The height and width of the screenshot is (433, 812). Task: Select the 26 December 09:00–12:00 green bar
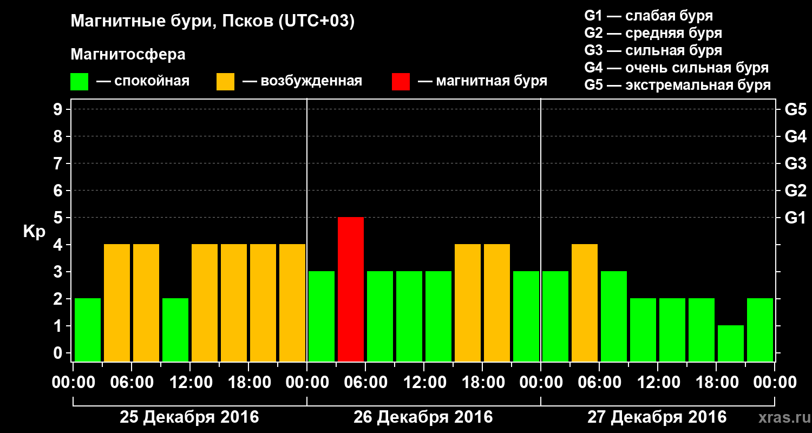point(409,316)
